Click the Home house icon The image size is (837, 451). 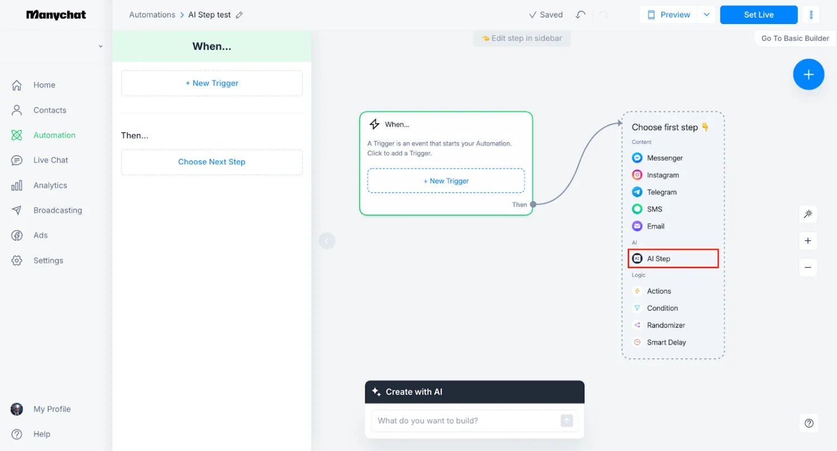pos(17,85)
